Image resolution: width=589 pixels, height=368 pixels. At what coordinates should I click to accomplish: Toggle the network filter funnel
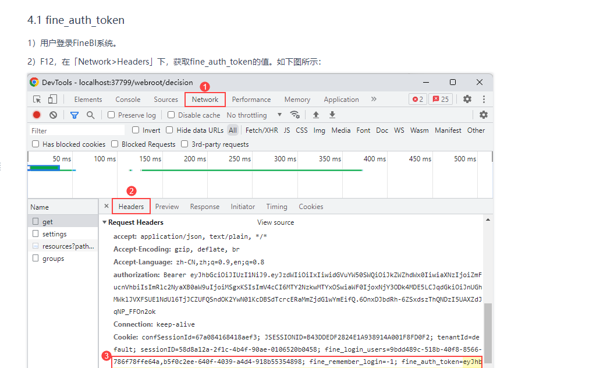click(74, 115)
